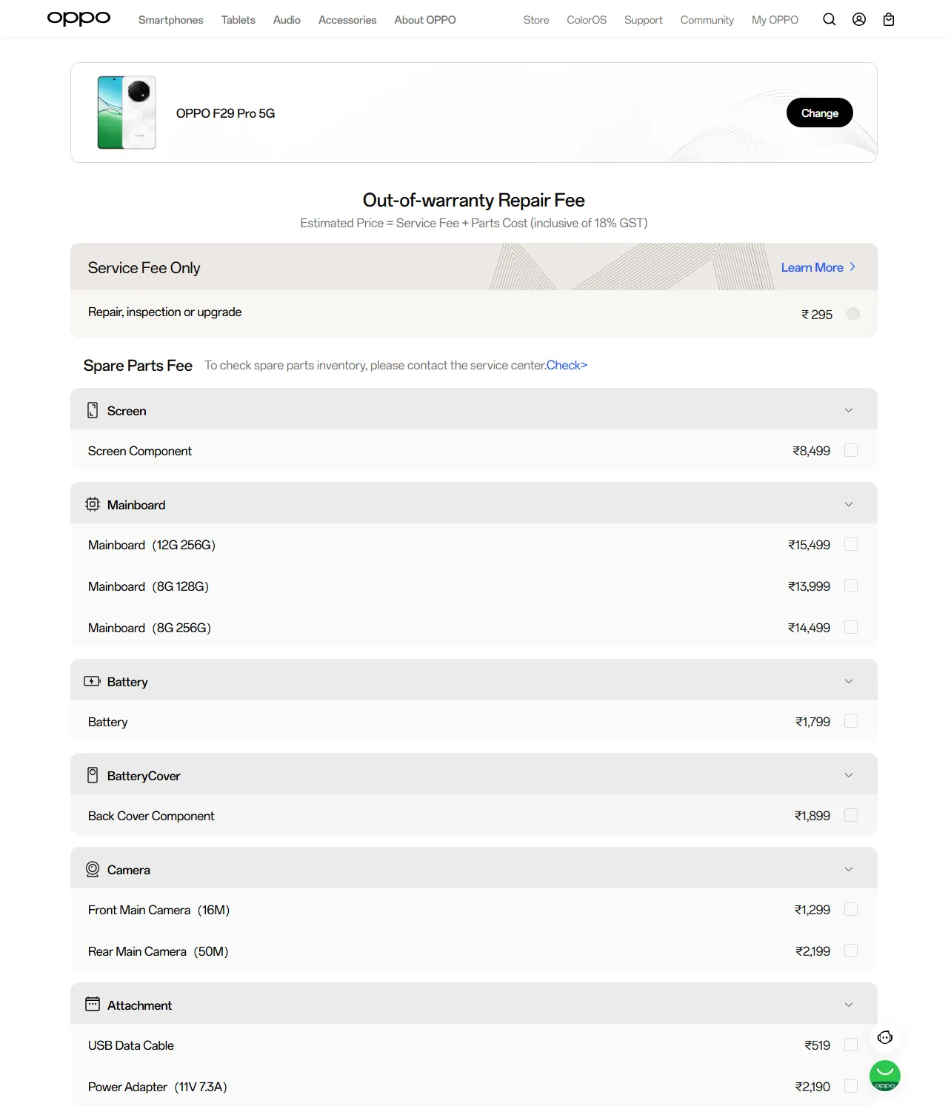Open the About OPPO menu
Screen dimensions: 948x1106
[x=425, y=20]
